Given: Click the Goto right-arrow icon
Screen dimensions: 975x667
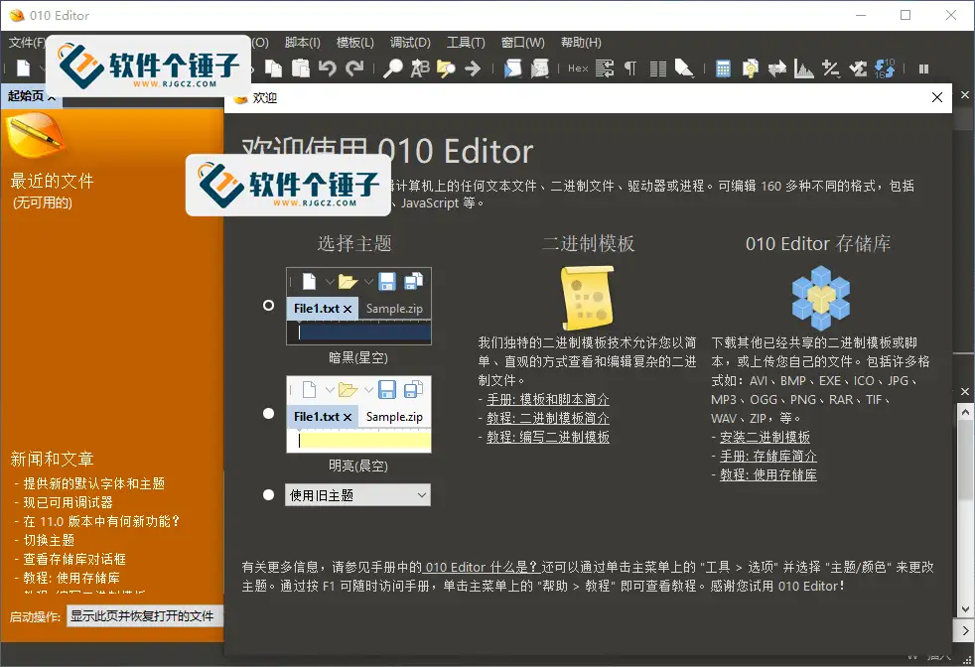Looking at the screenshot, I should [473, 68].
